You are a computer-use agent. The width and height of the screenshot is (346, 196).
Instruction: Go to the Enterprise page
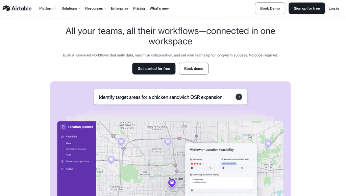click(120, 8)
